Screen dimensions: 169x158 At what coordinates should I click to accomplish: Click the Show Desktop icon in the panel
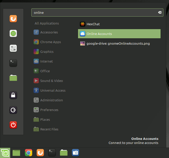[16, 153]
